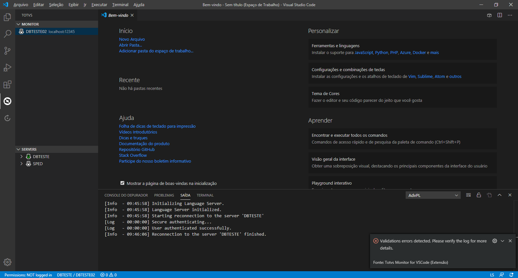Screen dimensions: 518x278
Task: Switch to the CONSOLE DO DEPURADOR tab
Action: click(x=126, y=195)
